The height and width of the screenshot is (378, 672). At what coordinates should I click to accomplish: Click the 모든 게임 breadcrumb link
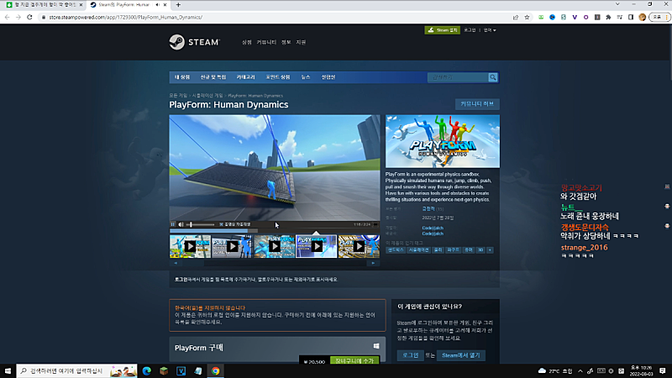pos(178,96)
